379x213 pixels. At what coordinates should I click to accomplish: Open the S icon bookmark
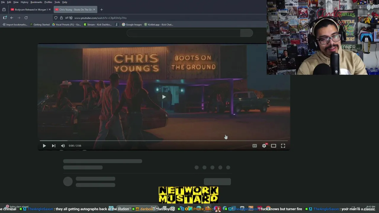coord(117,25)
